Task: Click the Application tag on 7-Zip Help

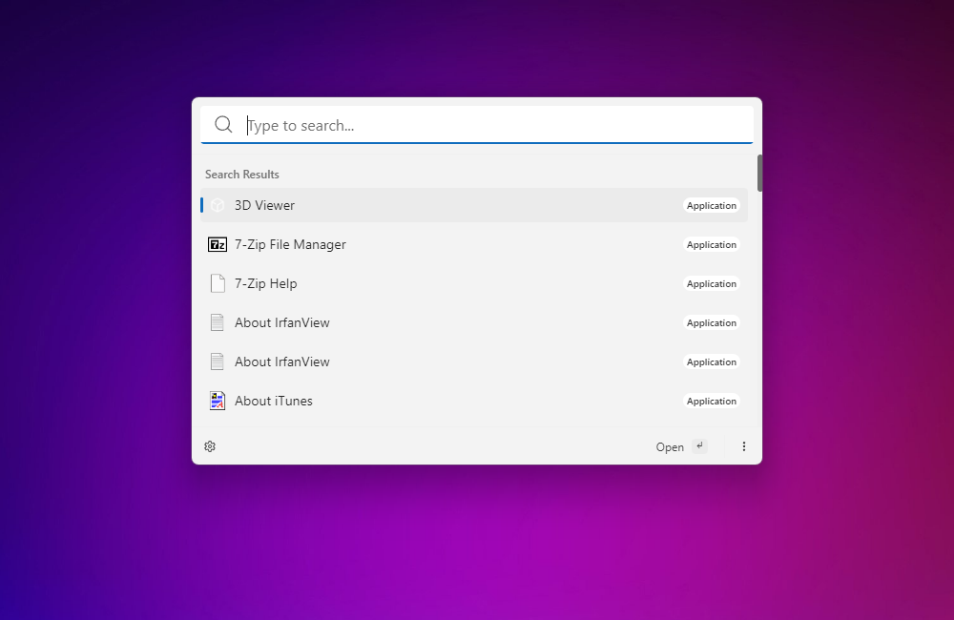Action: (712, 284)
